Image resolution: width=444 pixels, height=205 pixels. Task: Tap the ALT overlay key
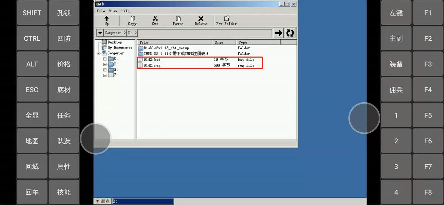tap(32, 64)
